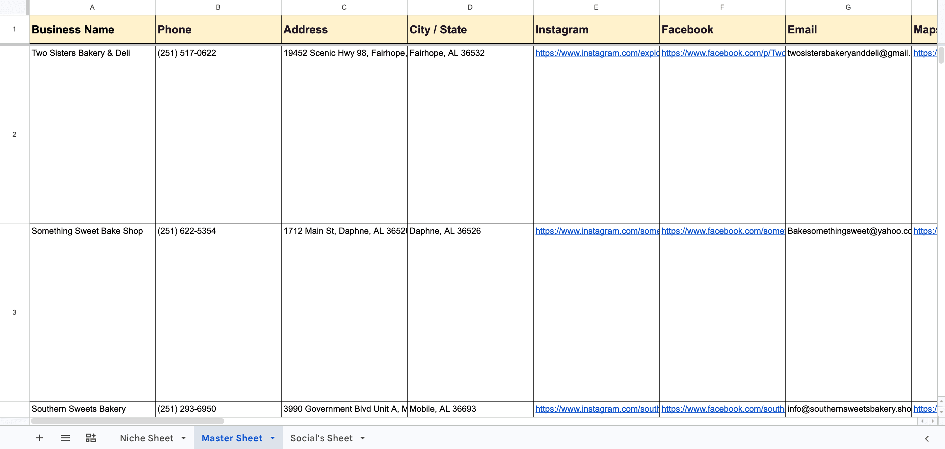Open Niche Sheet tab dropdown arrow

(184, 438)
